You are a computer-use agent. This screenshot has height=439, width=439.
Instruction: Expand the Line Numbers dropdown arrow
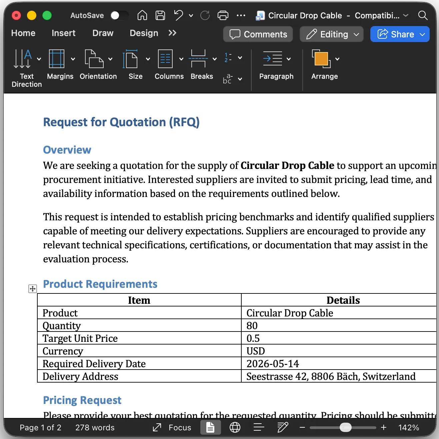point(240,57)
